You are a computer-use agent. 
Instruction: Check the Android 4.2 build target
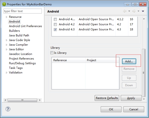[55, 24]
